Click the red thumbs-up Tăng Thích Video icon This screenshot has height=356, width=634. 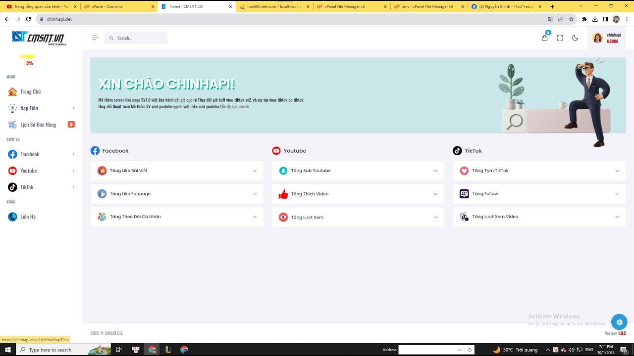(283, 194)
